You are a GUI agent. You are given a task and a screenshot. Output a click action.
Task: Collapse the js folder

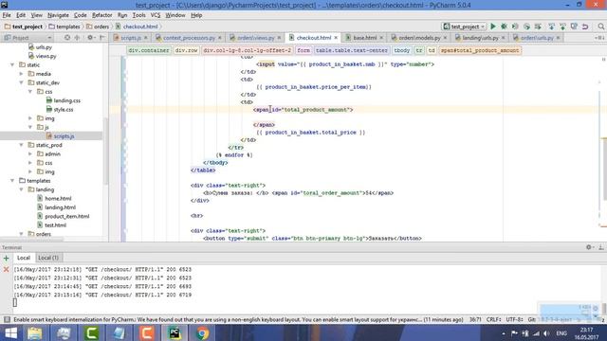[x=30, y=127]
